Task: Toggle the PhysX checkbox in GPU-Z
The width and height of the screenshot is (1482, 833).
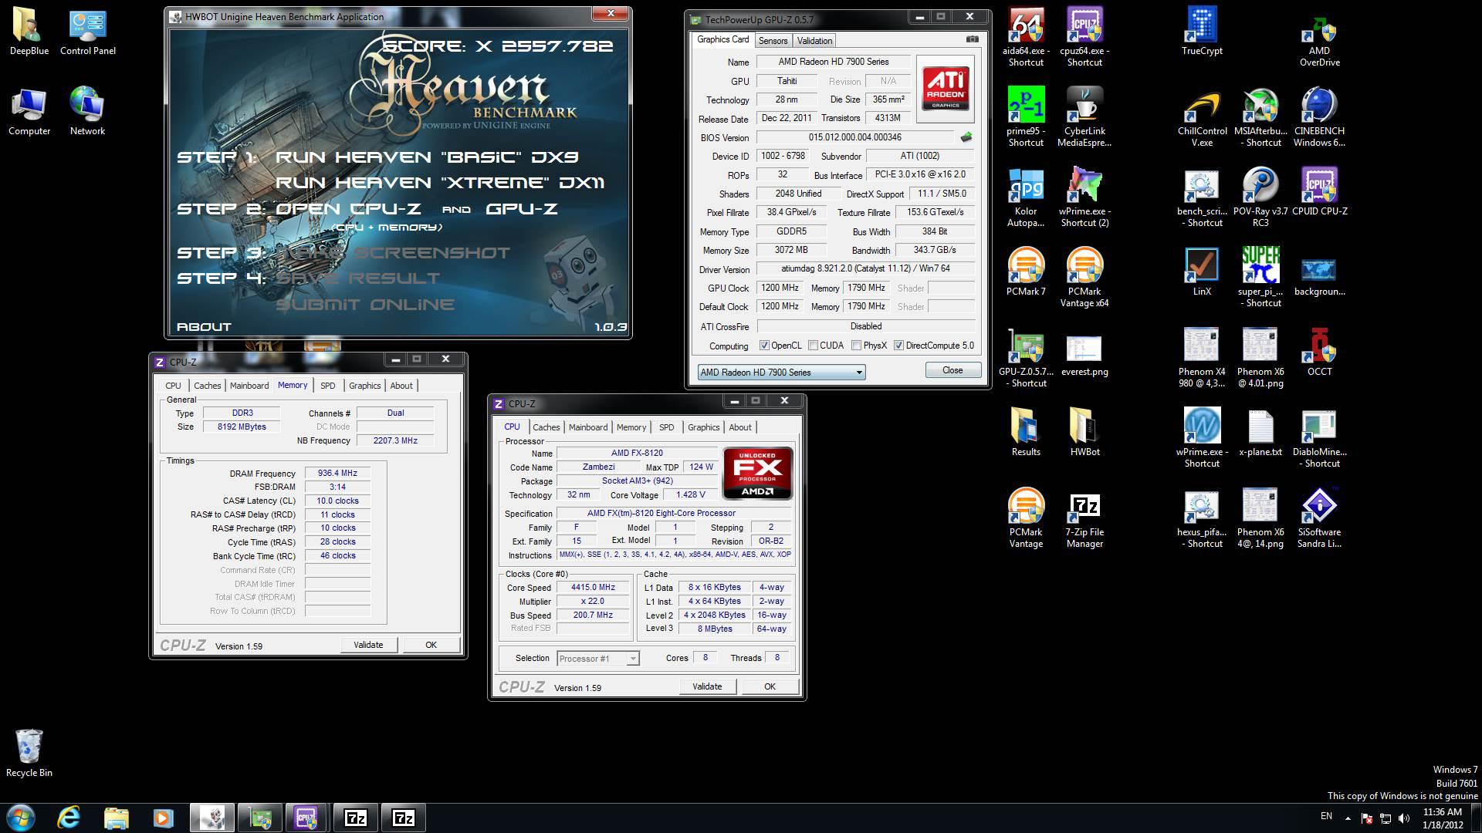Action: coord(856,346)
